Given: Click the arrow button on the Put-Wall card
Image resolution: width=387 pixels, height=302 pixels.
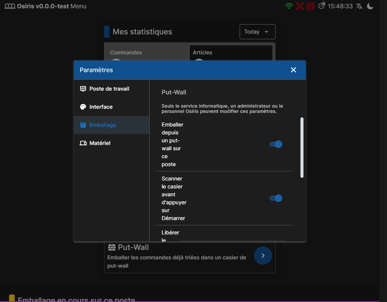Looking at the screenshot, I should coord(263,256).
